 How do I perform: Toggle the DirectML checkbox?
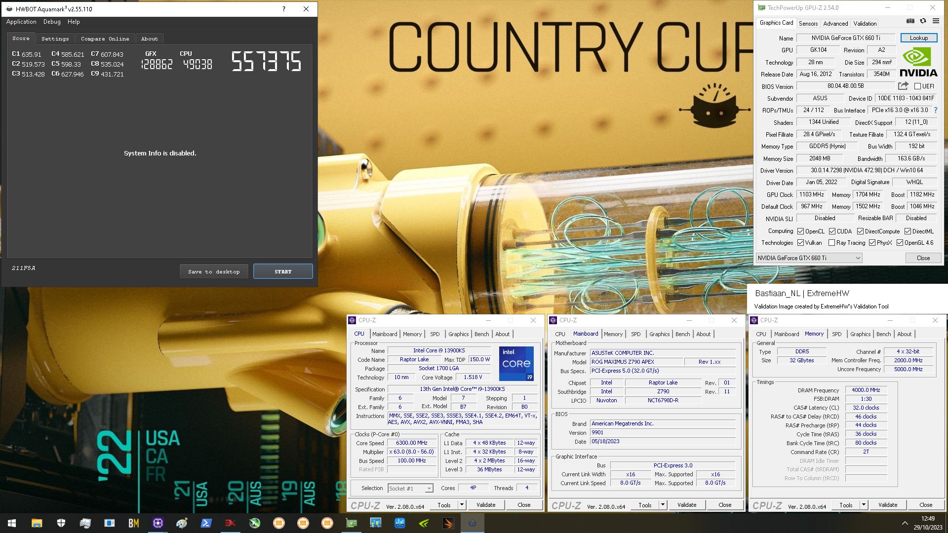pyautogui.click(x=908, y=231)
